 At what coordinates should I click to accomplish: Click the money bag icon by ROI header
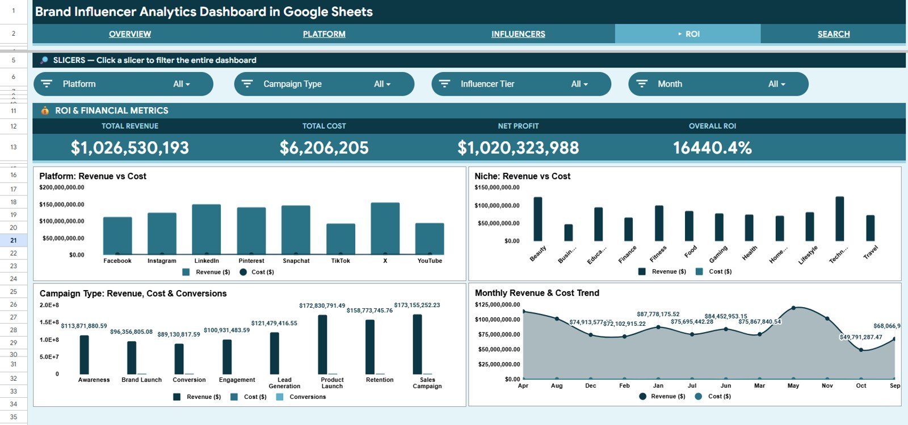coord(45,110)
